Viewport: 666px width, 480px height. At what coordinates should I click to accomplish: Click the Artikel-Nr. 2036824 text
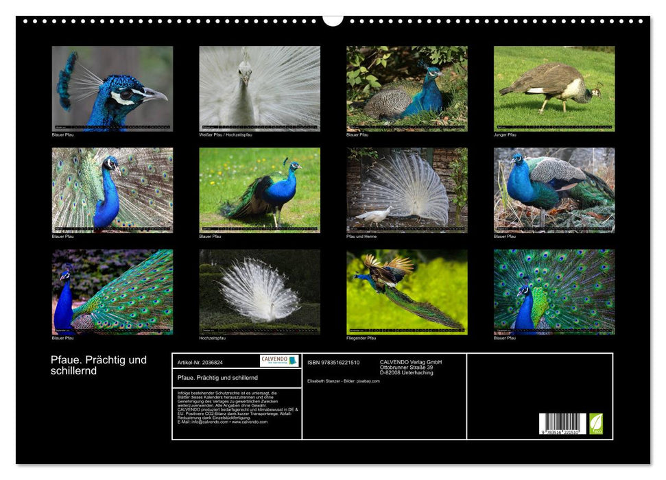(200, 362)
